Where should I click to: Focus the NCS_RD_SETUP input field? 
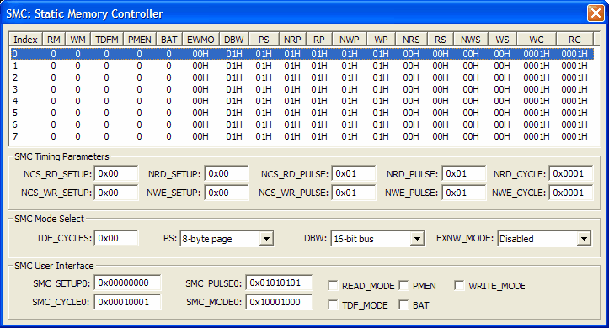[x=115, y=173]
